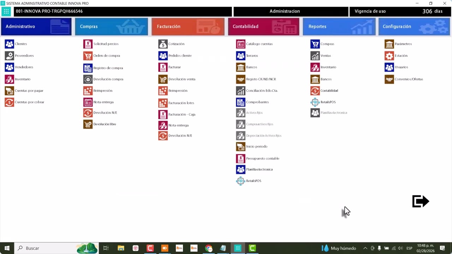Open the Facturación - Caja icon
452x254 pixels.
pos(163,114)
